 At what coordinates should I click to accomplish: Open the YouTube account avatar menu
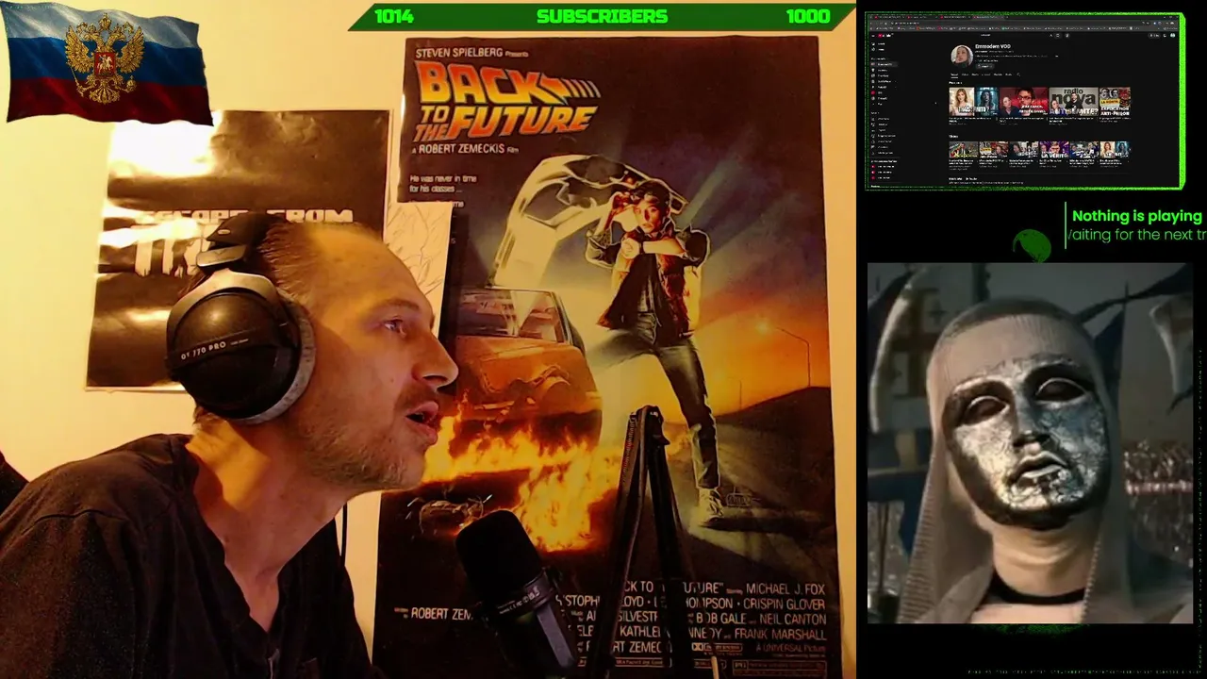tap(1172, 35)
